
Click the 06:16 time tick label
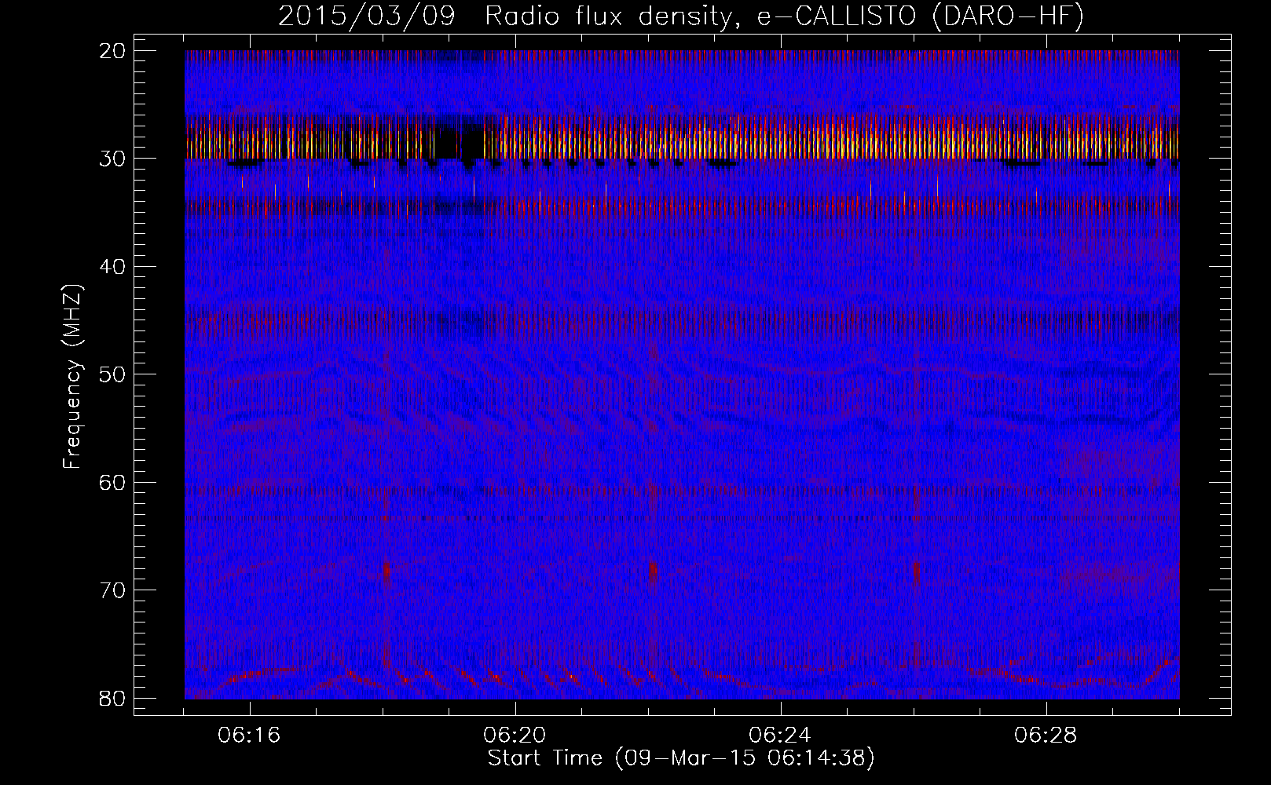coord(250,736)
